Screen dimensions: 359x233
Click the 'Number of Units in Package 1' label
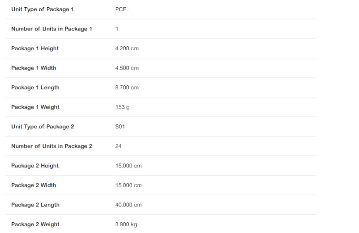click(52, 29)
